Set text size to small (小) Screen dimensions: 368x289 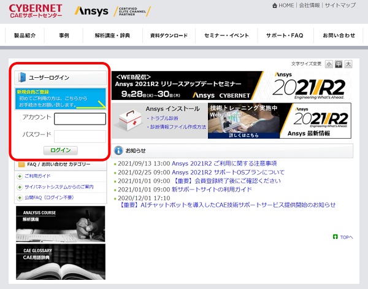point(329,64)
